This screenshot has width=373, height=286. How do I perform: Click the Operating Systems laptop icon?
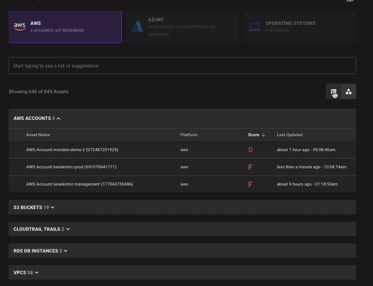point(255,27)
